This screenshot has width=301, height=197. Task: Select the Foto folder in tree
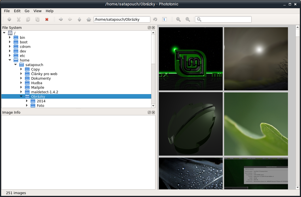coord(41,106)
